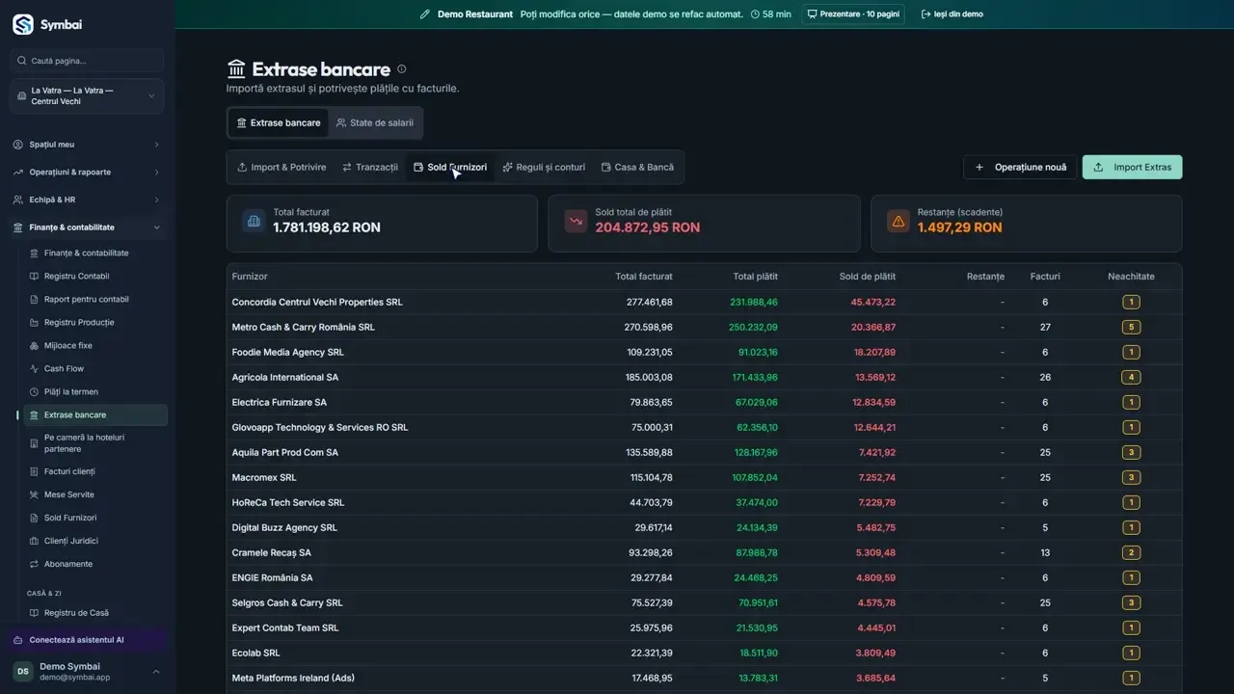
Task: Click the Operațiune nouă button
Action: (x=1020, y=168)
